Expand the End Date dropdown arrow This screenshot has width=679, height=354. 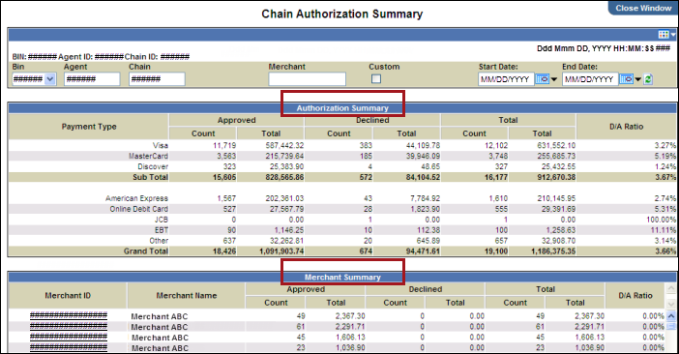click(637, 79)
